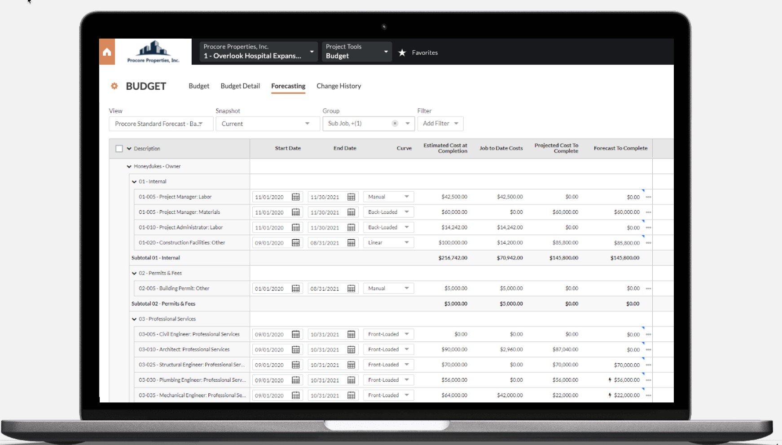The width and height of the screenshot is (782, 445).
Task: Sort by Estimated Cost at Completion header
Action: pos(445,148)
